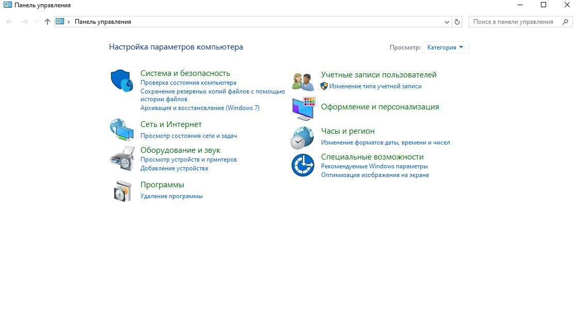Viewport: 577px width, 319px height.
Task: Open Архивация и восстановление (Windows 7)
Action: (200, 108)
